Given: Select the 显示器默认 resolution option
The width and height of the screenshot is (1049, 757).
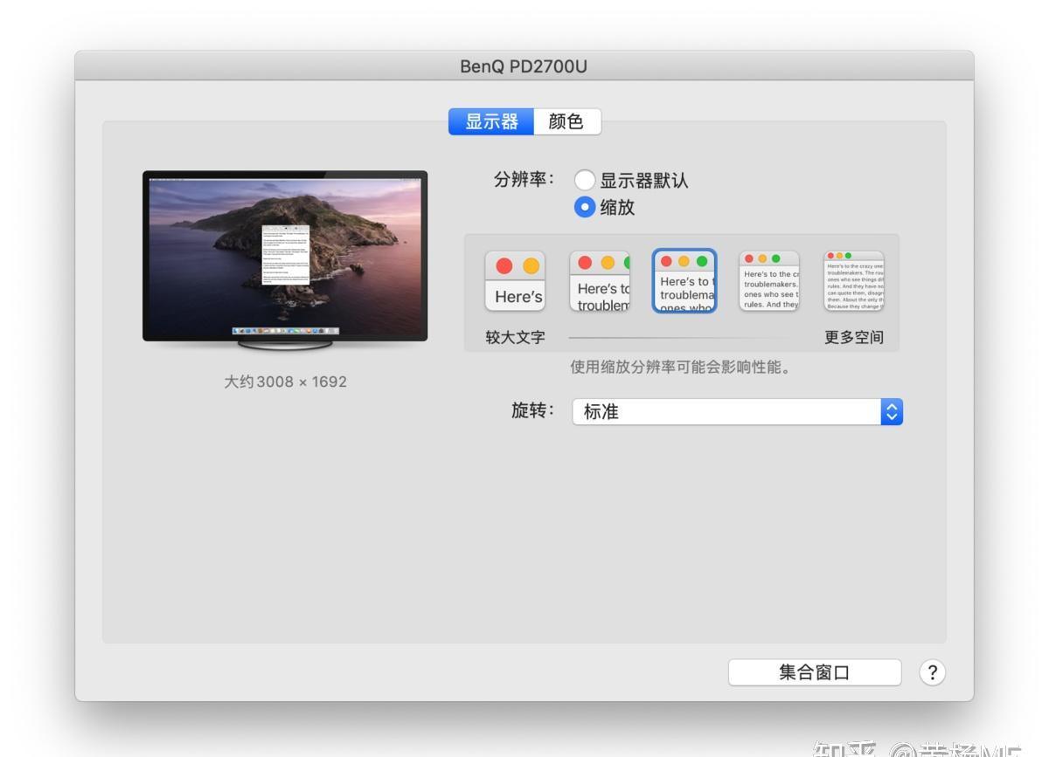Looking at the screenshot, I should [x=585, y=181].
